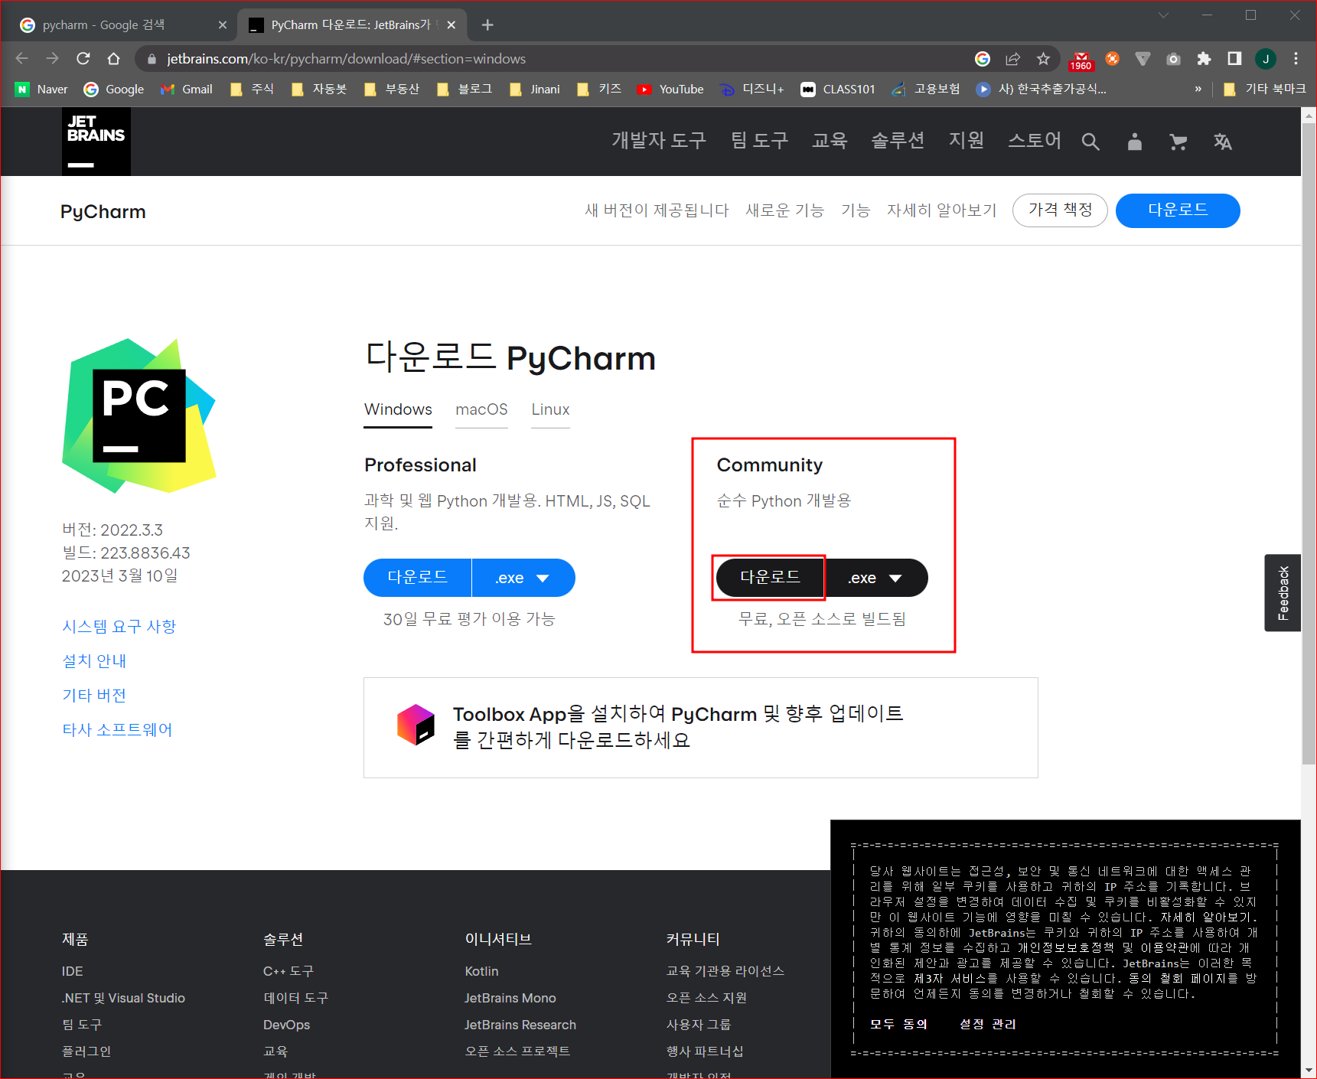Click the share page icon in address bar

coord(1013,59)
